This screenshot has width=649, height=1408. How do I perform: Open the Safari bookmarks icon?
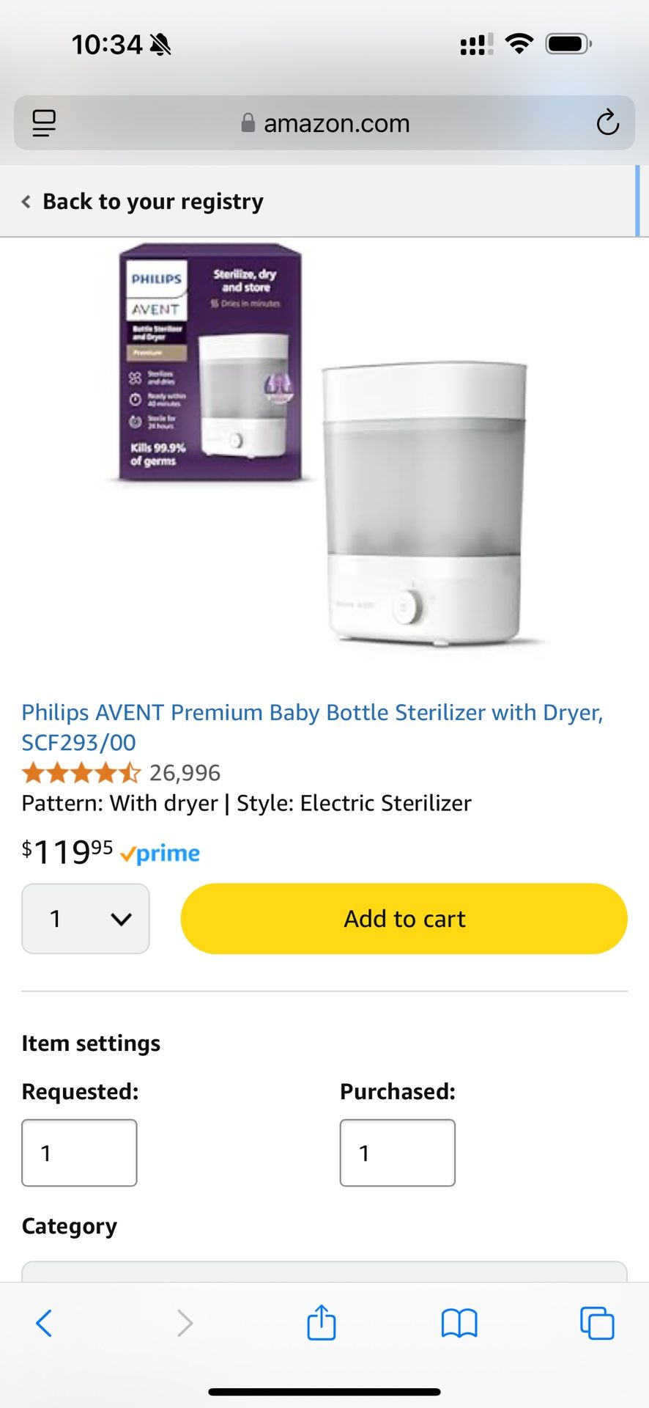click(x=459, y=1324)
